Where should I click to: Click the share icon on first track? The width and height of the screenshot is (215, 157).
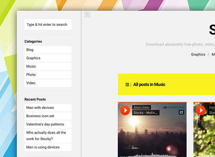(181, 112)
